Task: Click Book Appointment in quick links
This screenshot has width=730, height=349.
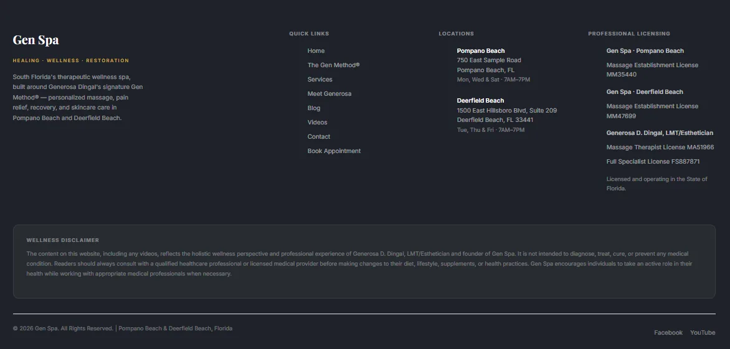Action: (x=334, y=151)
